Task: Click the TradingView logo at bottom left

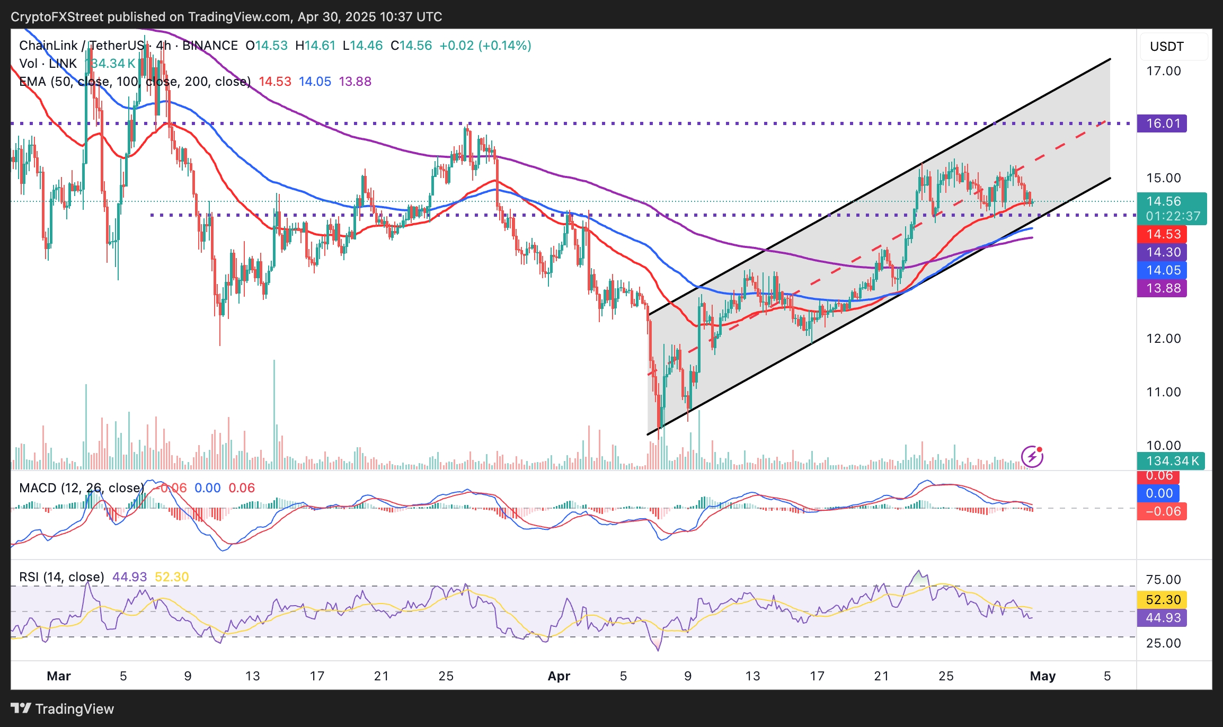Action: [63, 708]
